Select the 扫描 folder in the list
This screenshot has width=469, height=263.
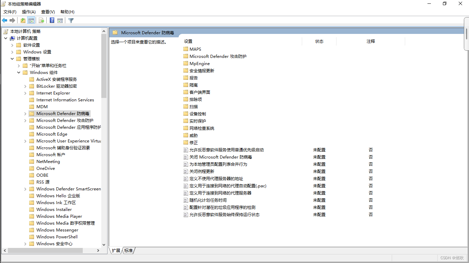pyautogui.click(x=194, y=107)
